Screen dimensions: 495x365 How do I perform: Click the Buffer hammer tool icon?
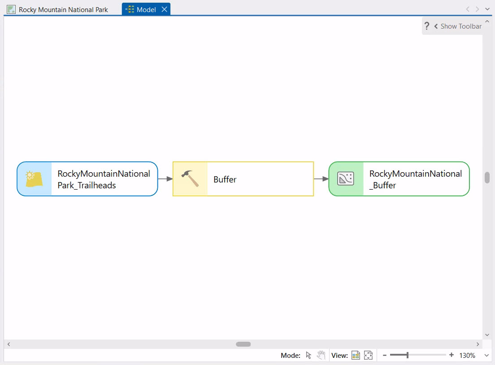[x=190, y=178]
